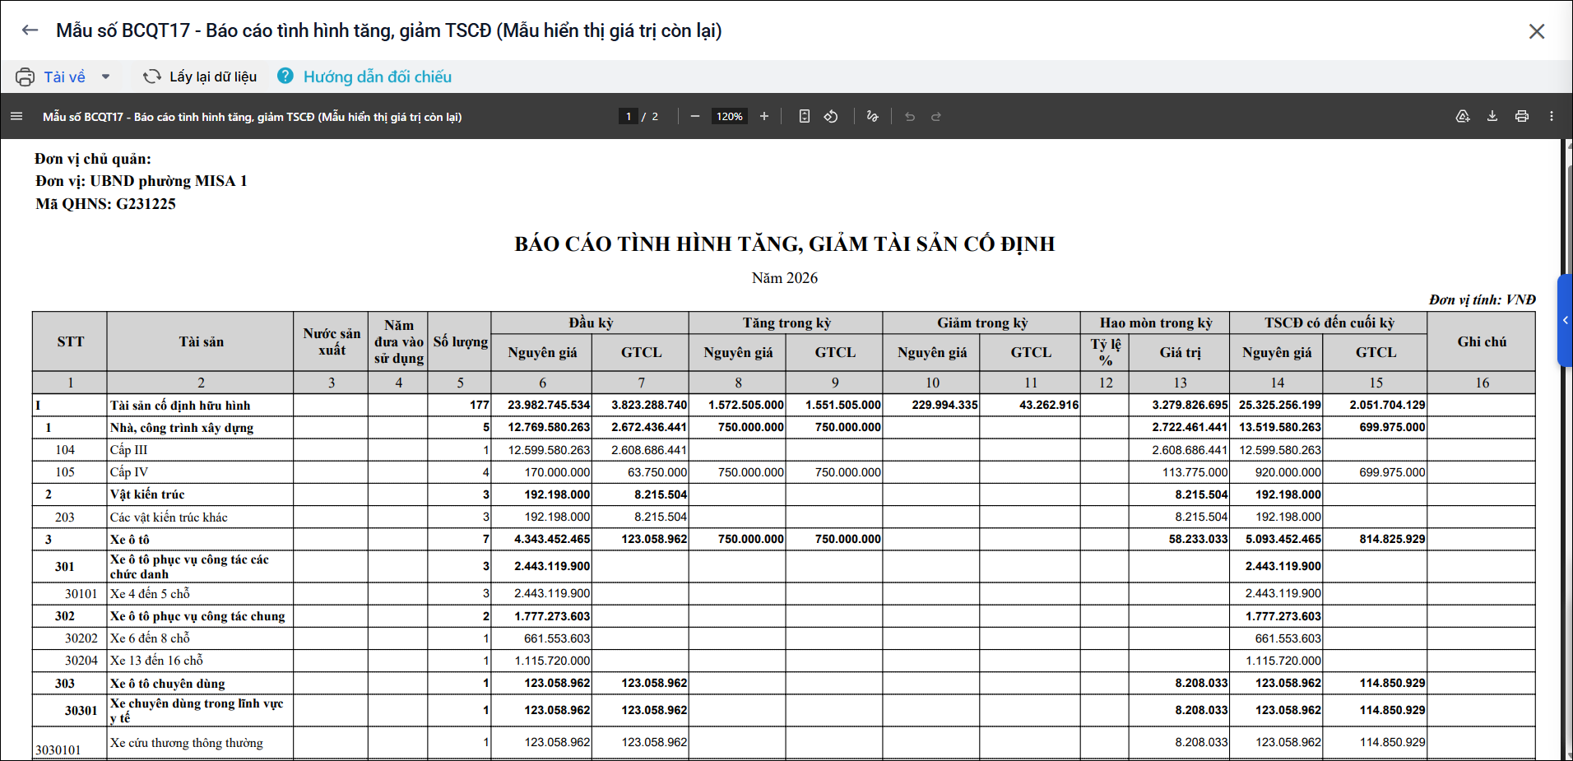
Task: Click the 120% zoom level field
Action: click(x=730, y=116)
